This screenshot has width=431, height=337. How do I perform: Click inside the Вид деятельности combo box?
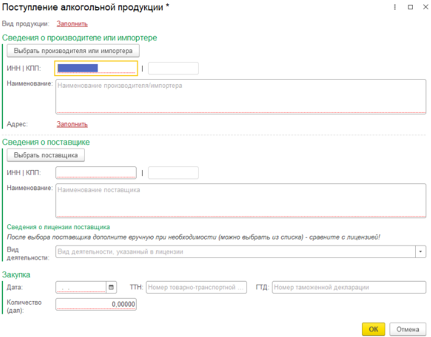(x=235, y=252)
